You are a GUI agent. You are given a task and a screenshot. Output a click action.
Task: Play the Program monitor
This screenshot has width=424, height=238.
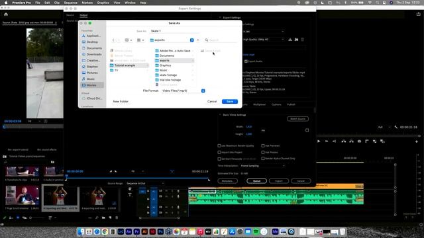pos(319,141)
